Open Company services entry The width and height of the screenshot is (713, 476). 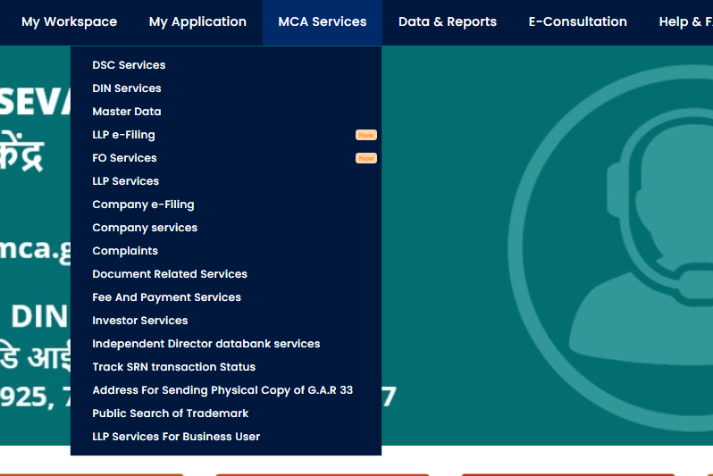point(145,228)
